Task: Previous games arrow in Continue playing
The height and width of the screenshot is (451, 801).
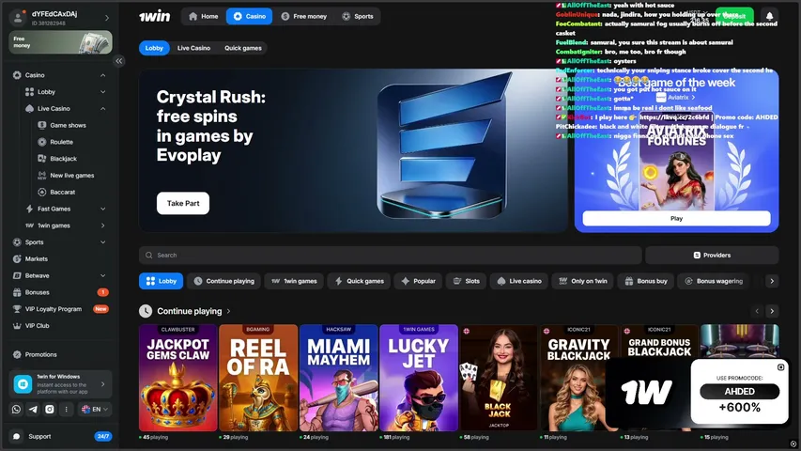Action: click(757, 311)
